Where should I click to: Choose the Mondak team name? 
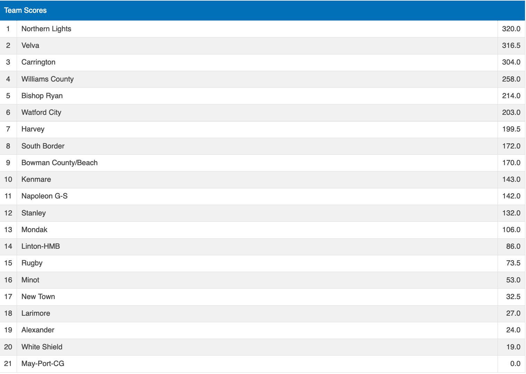(34, 230)
